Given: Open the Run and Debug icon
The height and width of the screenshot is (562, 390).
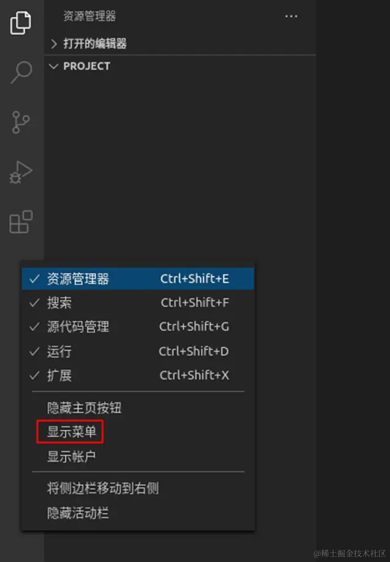Looking at the screenshot, I should pos(21,172).
